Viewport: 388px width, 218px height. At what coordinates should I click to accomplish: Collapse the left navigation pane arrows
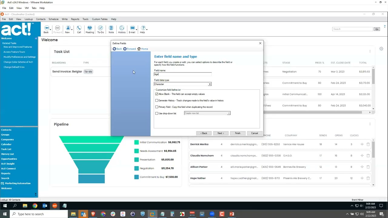(36, 38)
